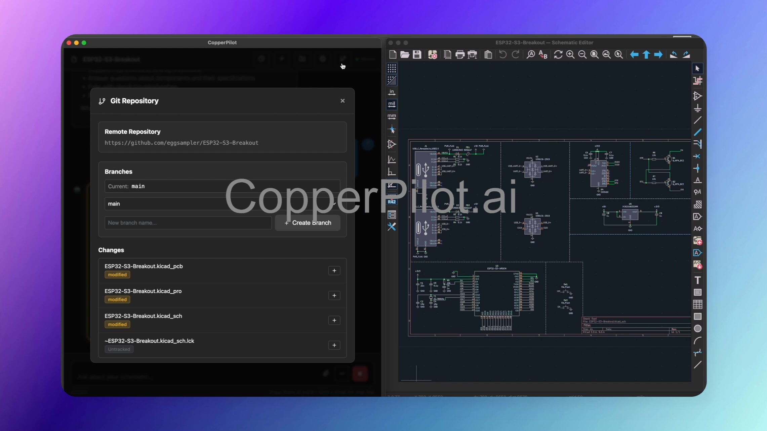Open the wrench and screwdriver tools icon

point(392,227)
